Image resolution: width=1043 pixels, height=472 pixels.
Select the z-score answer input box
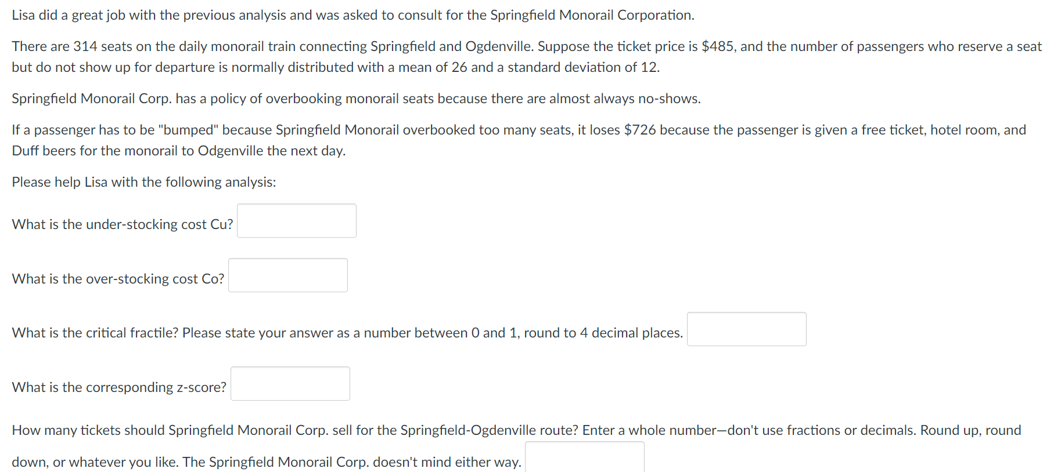click(290, 383)
